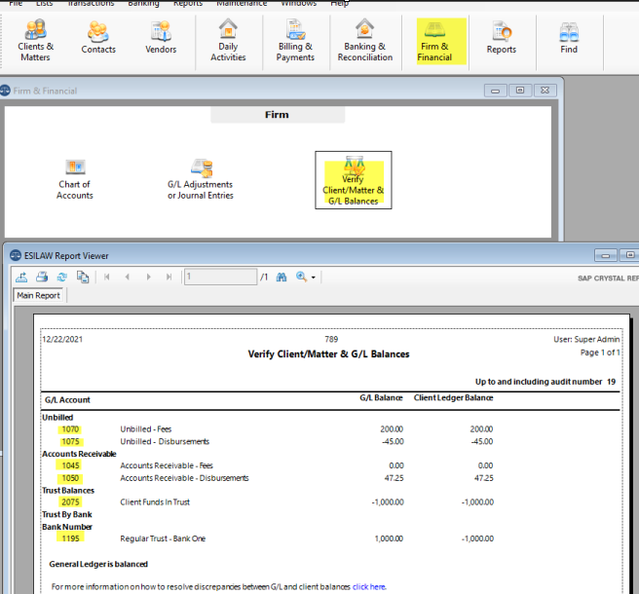Go to next page of report
This screenshot has width=639, height=594.
[x=148, y=277]
